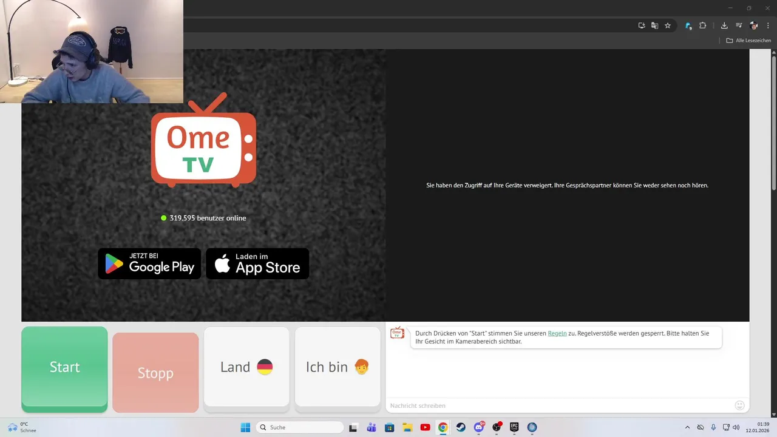Click the Nachricht schreiben message field
This screenshot has width=777, height=437.
click(x=558, y=405)
